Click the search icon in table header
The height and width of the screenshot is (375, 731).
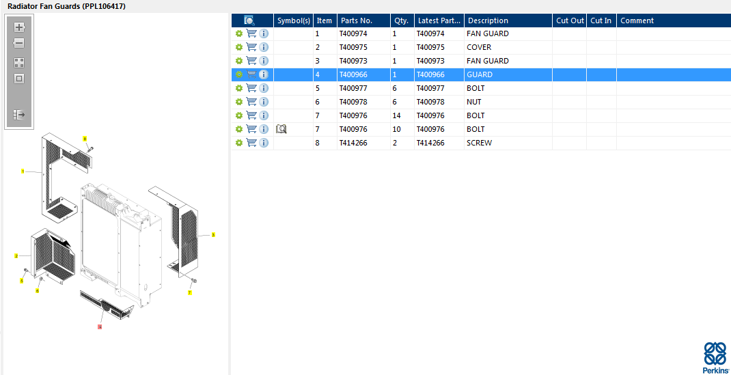[x=249, y=20]
